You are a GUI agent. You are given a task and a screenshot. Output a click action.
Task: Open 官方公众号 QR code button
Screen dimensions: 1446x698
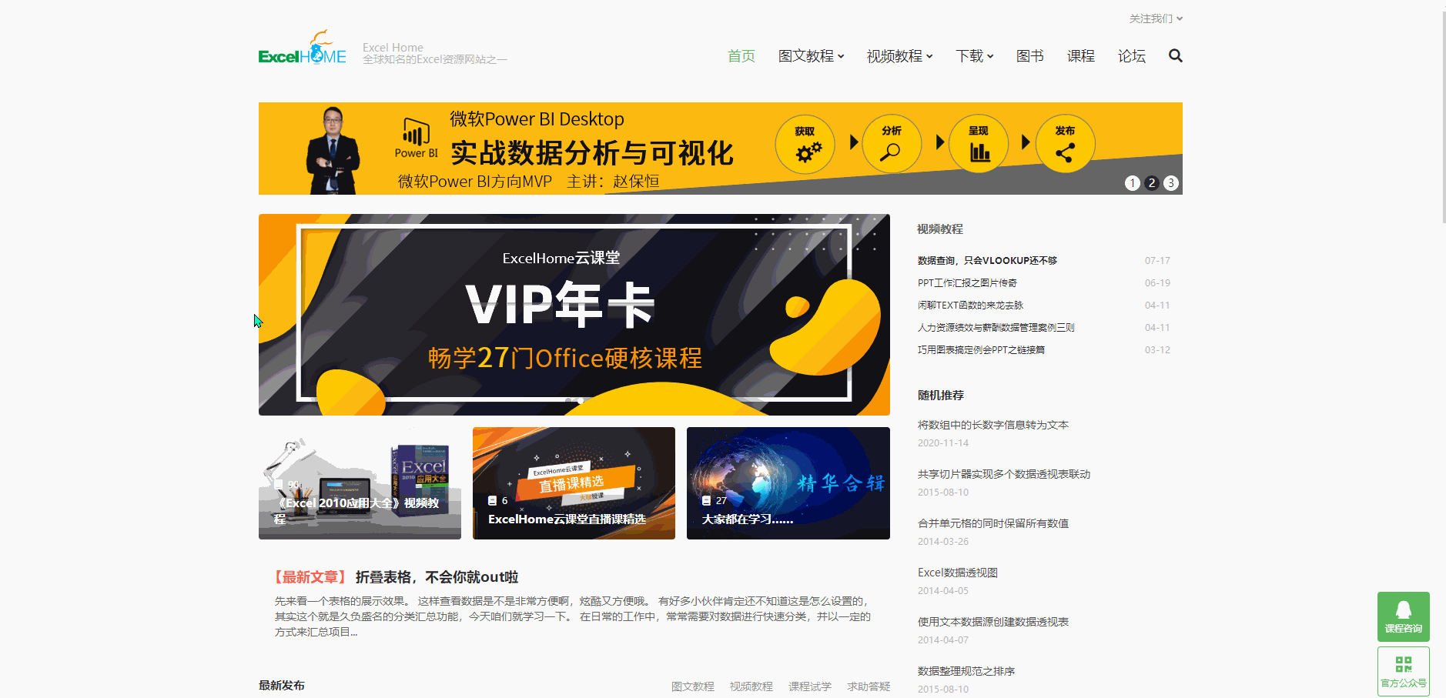tap(1403, 671)
